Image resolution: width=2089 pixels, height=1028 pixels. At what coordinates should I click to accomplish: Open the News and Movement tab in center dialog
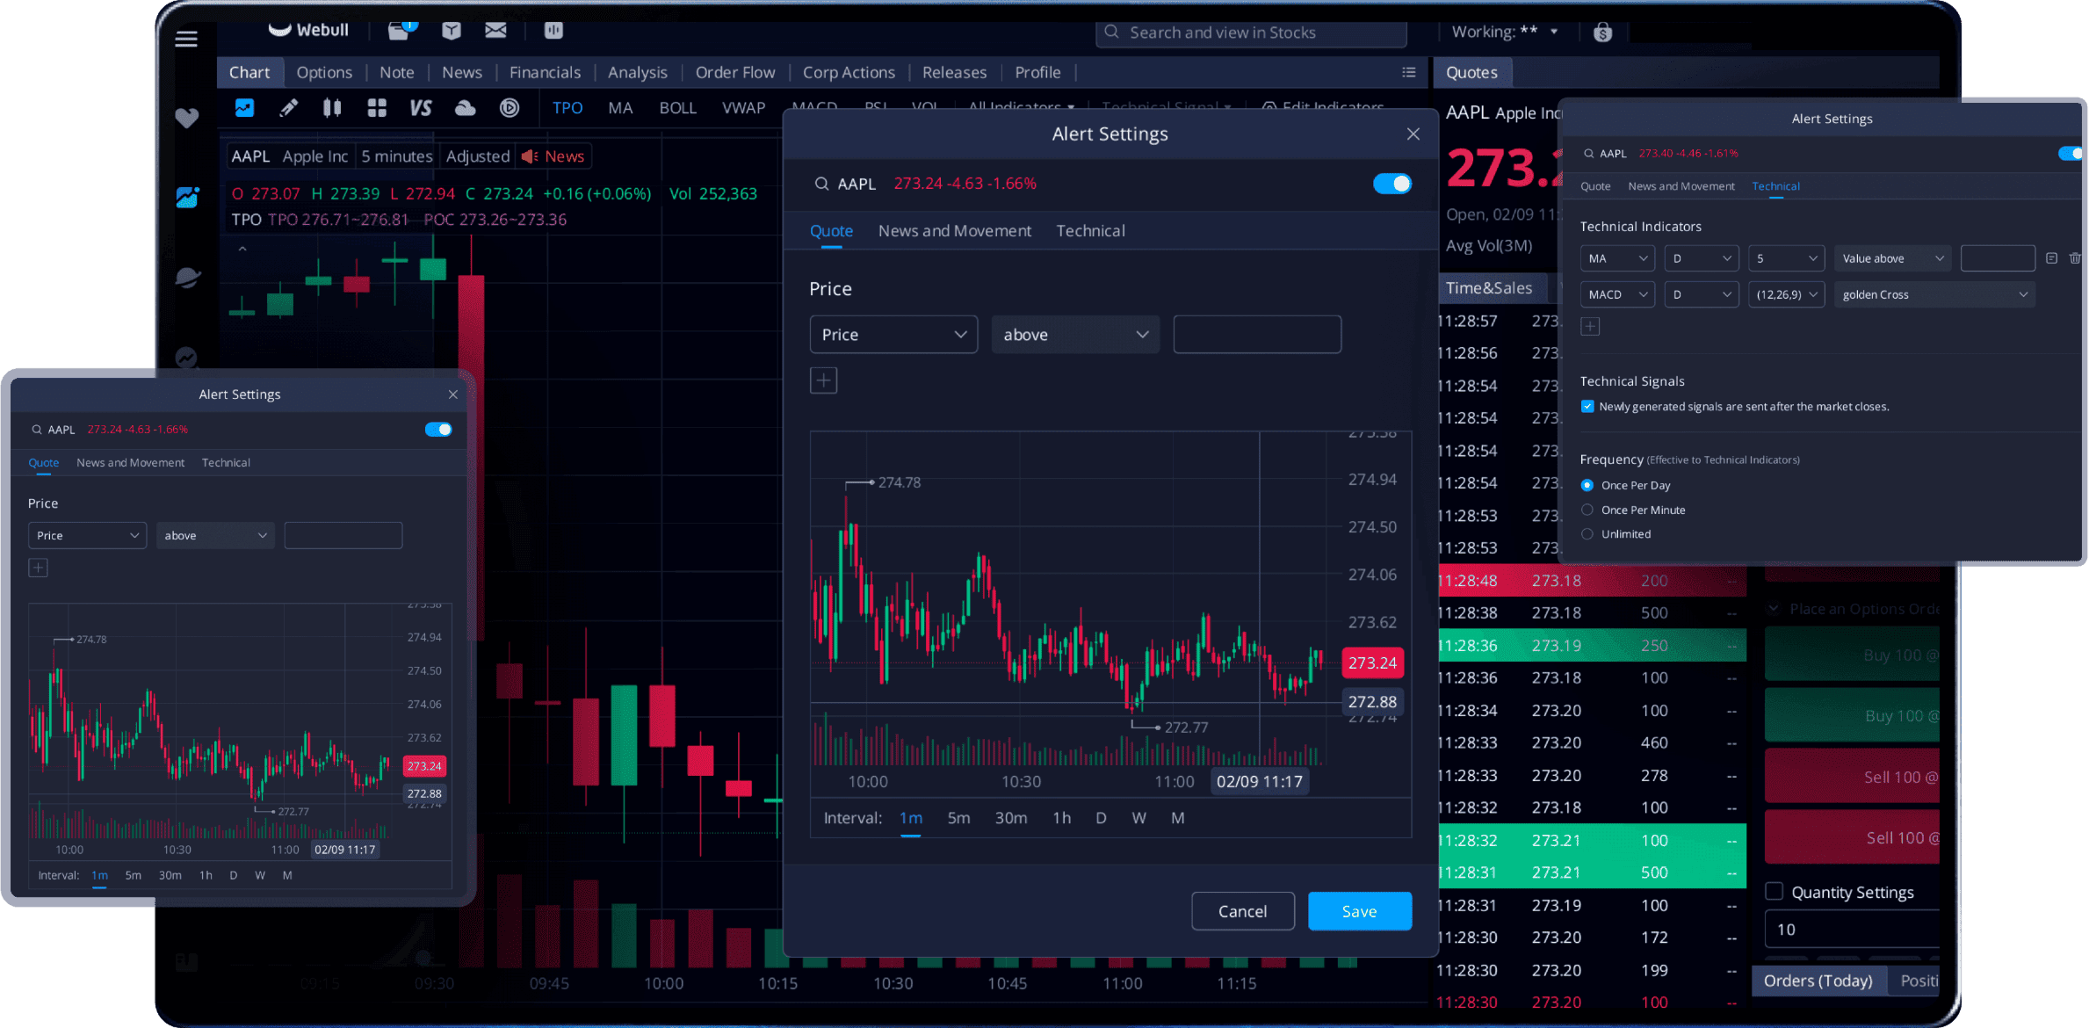955,231
